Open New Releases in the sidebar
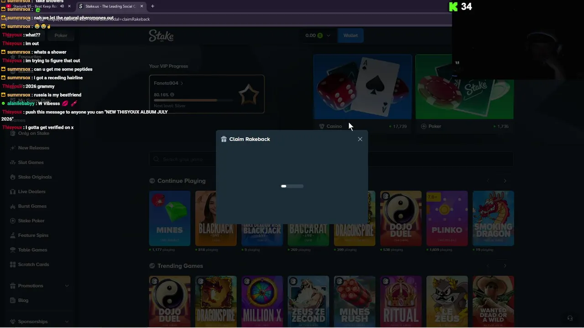 33,148
